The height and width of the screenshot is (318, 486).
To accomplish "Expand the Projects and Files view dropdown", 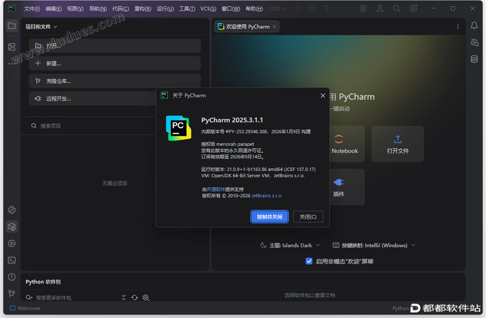I will point(41,27).
